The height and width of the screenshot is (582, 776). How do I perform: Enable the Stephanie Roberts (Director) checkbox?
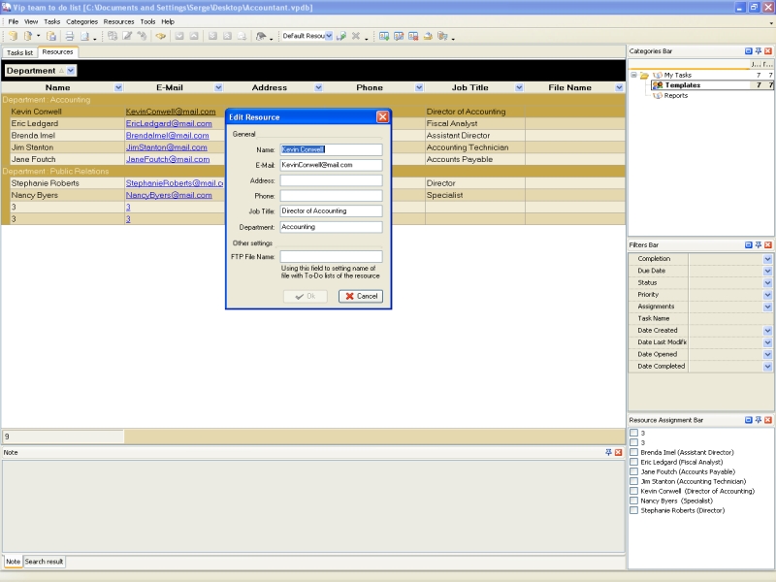point(633,510)
